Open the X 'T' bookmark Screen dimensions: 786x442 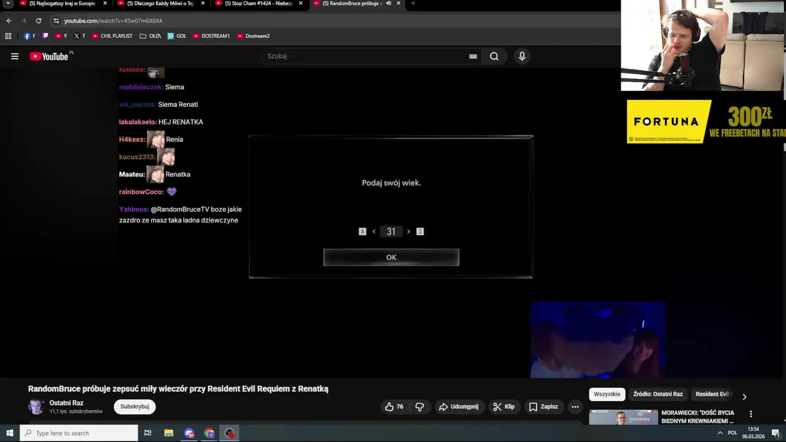[x=79, y=36]
